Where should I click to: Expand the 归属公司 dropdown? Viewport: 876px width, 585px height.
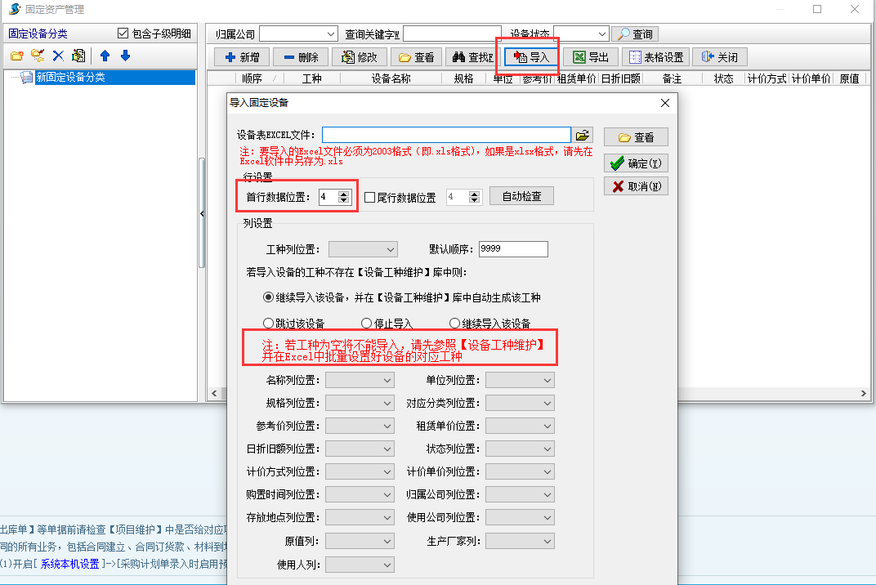pos(332,33)
